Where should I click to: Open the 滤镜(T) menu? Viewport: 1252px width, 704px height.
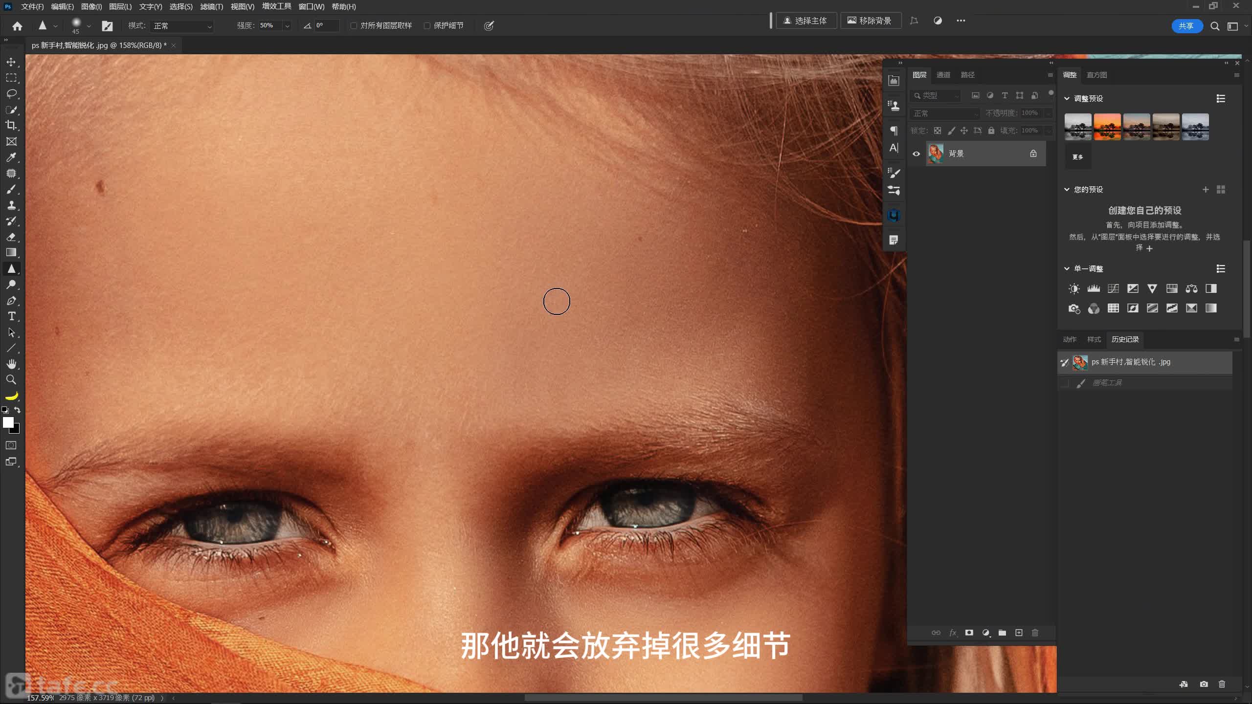point(211,7)
